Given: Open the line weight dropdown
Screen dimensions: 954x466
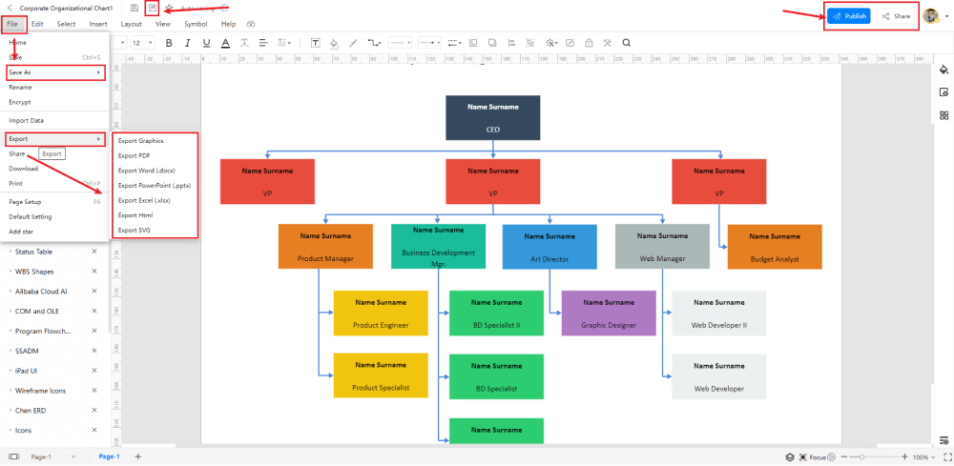Looking at the screenshot, I should [454, 43].
